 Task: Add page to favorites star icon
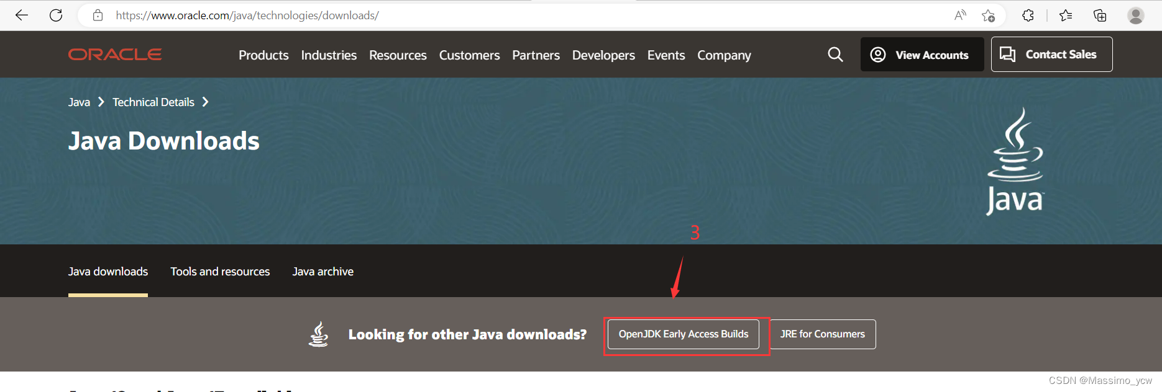tap(988, 16)
